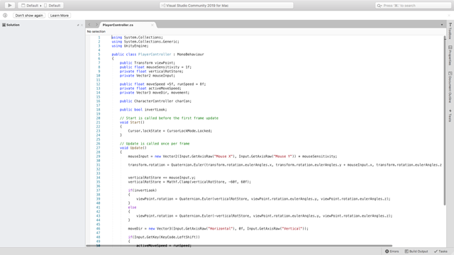Click Don't show again button

29,16
